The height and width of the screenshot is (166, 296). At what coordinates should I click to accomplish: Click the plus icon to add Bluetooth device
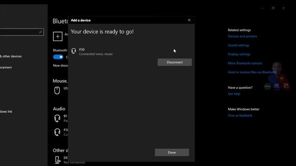[58, 36]
